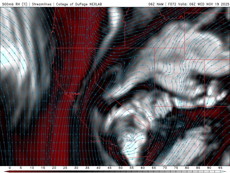Click the '45' value on the color scale
This screenshot has height=173, width=230.
point(110,168)
